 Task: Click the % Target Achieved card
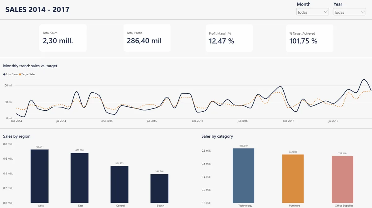coord(310,38)
